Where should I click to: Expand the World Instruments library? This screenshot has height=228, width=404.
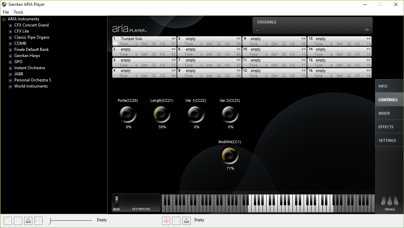tap(10, 87)
